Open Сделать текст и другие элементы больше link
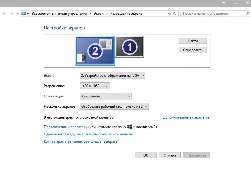 point(88,134)
